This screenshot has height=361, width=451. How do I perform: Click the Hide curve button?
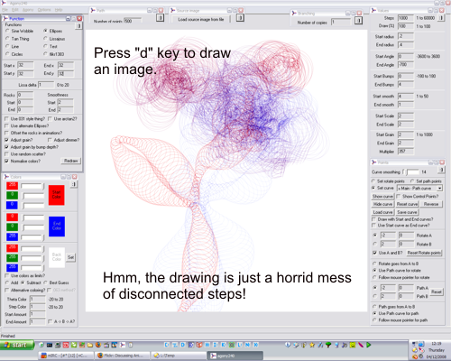tap(382, 204)
